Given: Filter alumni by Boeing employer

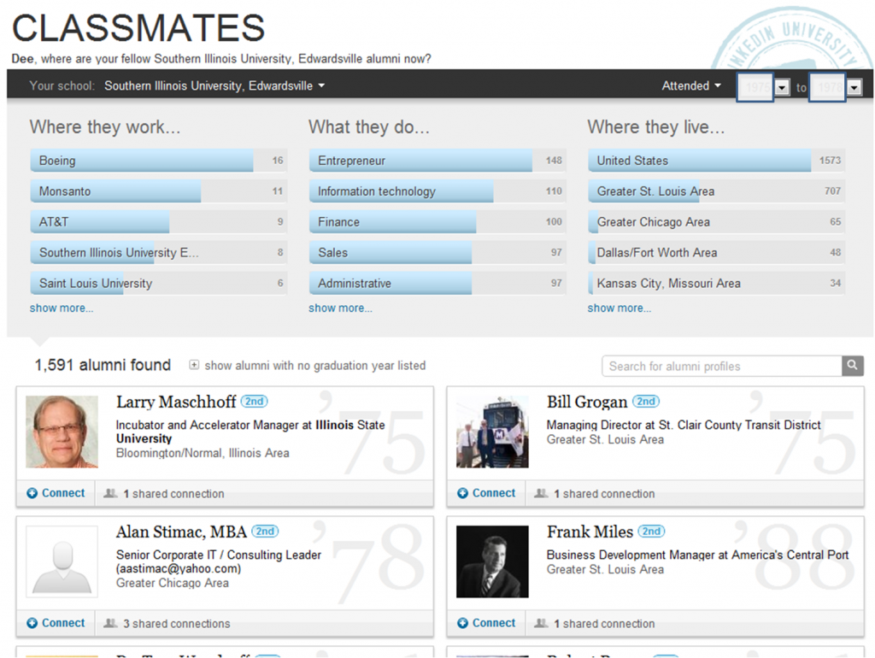Looking at the screenshot, I should (158, 161).
